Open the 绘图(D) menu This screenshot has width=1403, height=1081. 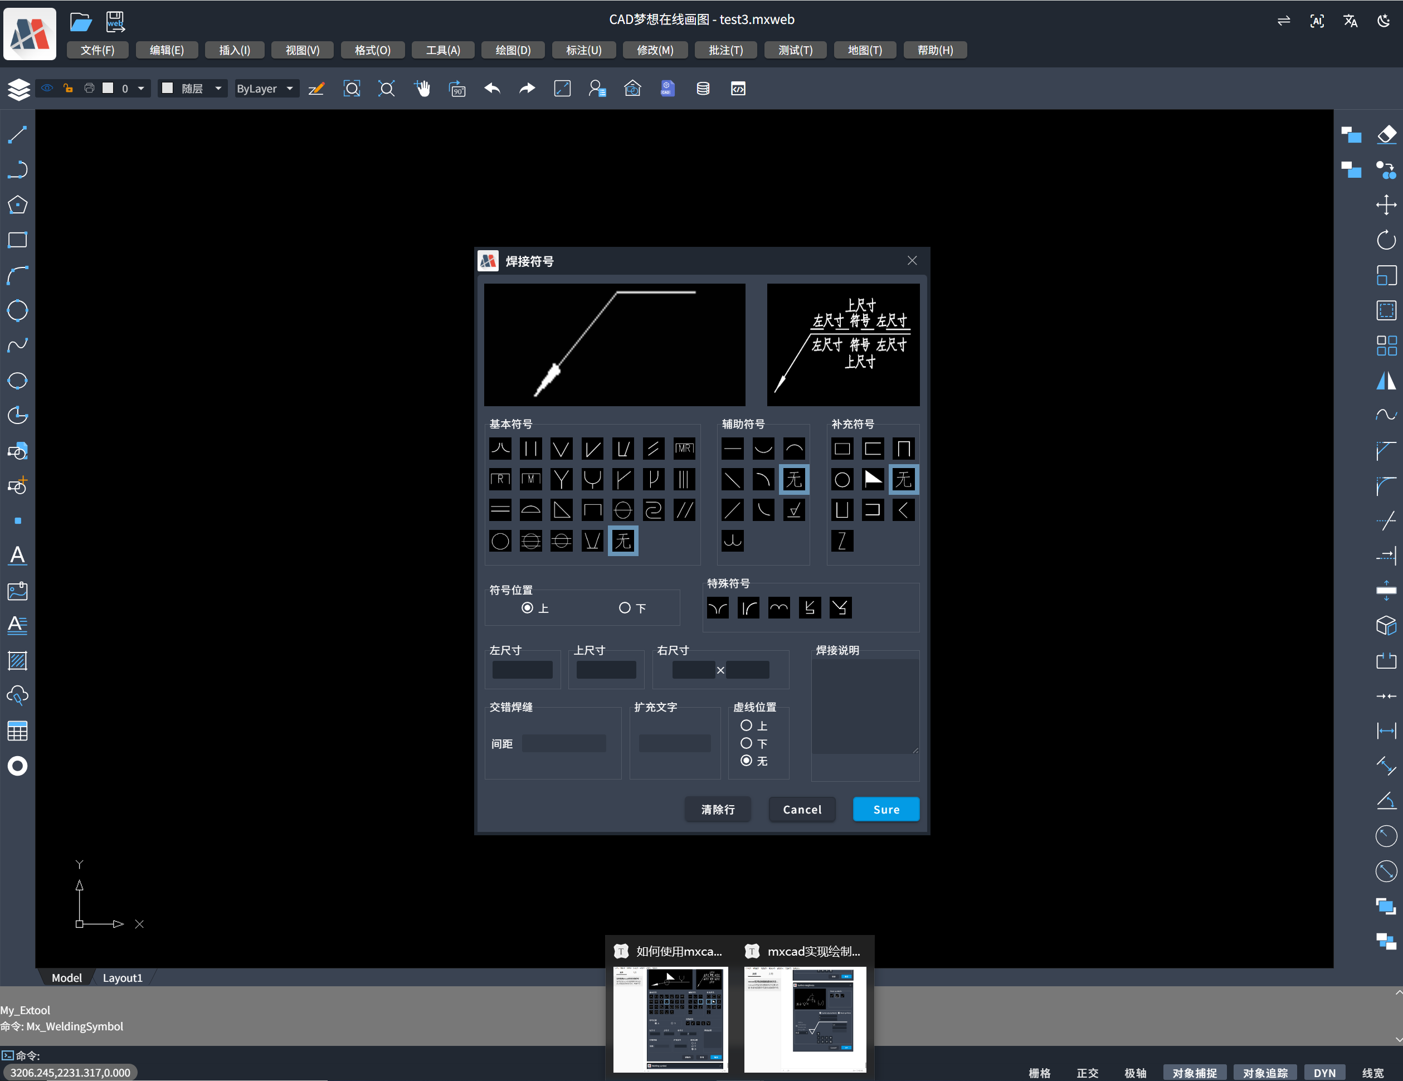click(x=513, y=50)
